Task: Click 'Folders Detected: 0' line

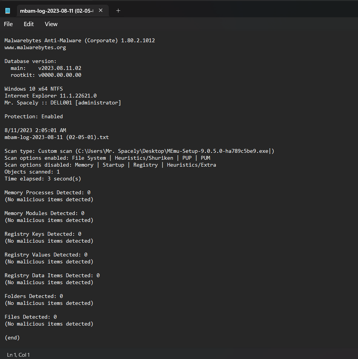Action: tap(34, 296)
